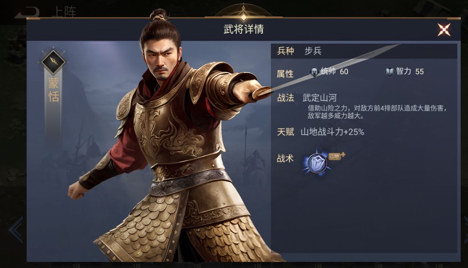
Task: Click the 山地战斗力+25% talent text
Action: tap(332, 132)
